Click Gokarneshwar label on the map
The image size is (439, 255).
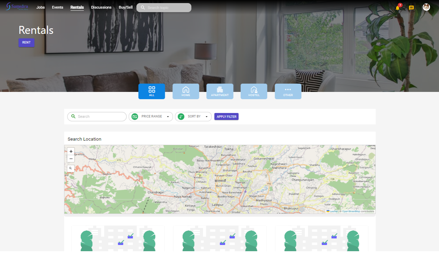click(264, 158)
